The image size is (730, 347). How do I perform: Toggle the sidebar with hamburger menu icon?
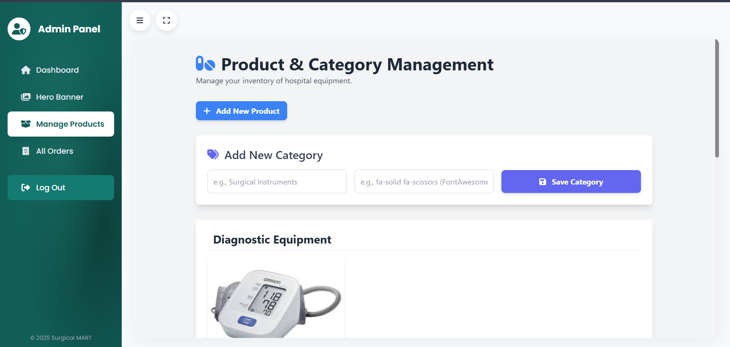pyautogui.click(x=140, y=21)
